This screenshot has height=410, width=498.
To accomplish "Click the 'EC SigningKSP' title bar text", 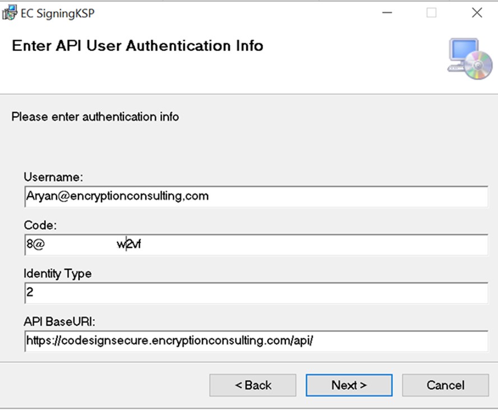I will click(x=58, y=13).
